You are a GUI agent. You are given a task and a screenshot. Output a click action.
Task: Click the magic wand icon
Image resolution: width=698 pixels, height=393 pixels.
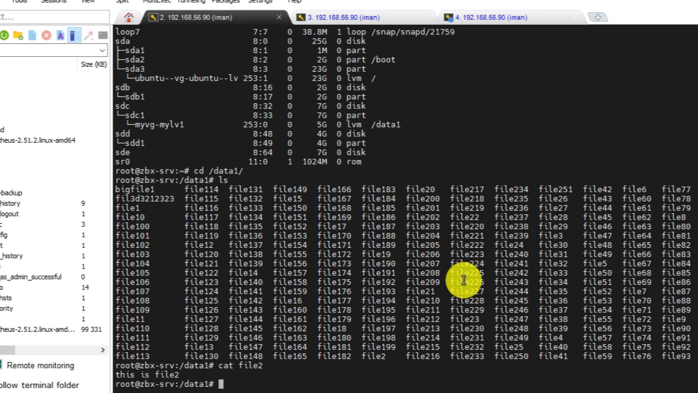pyautogui.click(x=88, y=35)
